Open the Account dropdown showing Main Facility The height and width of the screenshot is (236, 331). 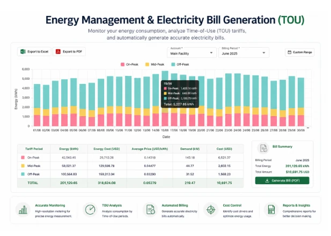click(192, 52)
